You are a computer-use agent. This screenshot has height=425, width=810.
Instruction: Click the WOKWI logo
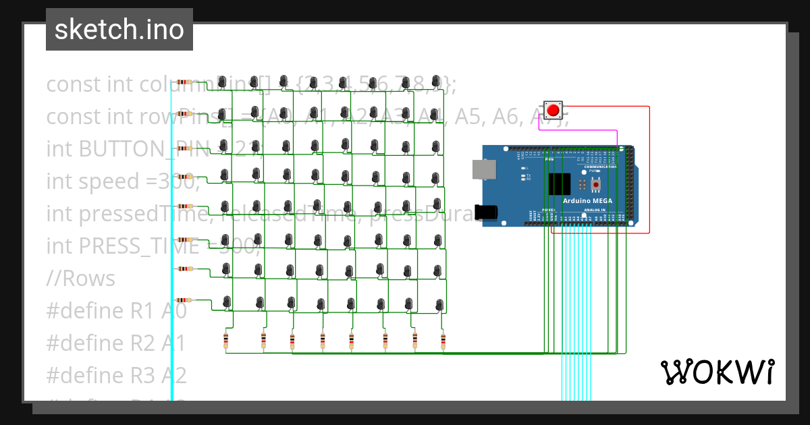(x=719, y=370)
